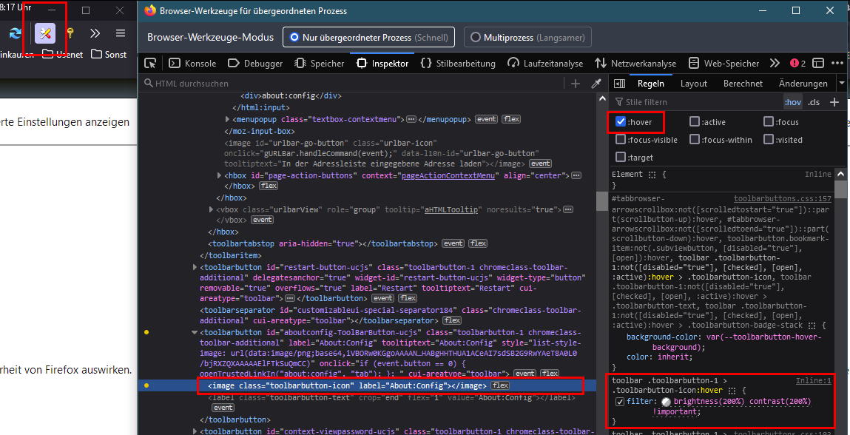Click the element picker icon in devtools
Screen dimensions: 850x435
150,64
